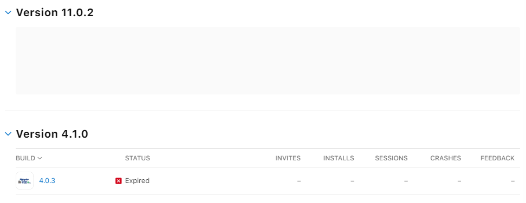Screen dimensions: 526x203
Task: Click the STATUS column header
Action: click(x=138, y=158)
